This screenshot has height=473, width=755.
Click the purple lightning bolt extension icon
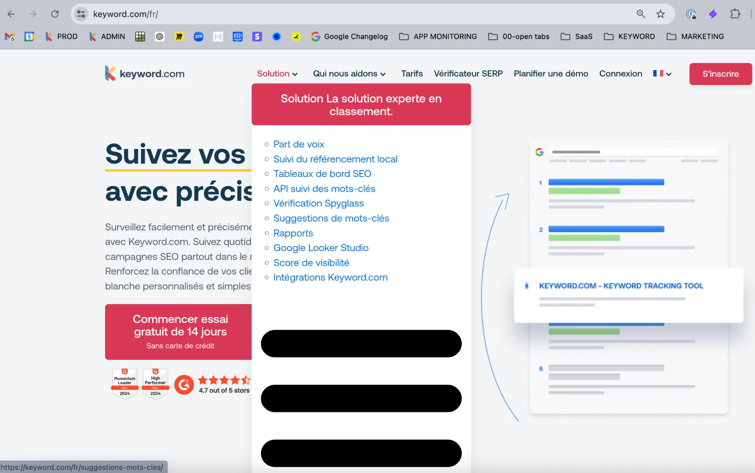pos(713,14)
